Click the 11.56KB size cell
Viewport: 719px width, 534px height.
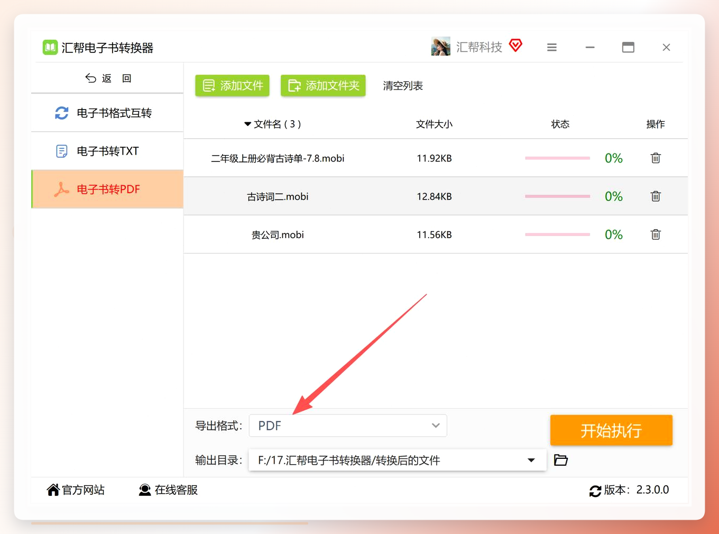[x=434, y=234]
